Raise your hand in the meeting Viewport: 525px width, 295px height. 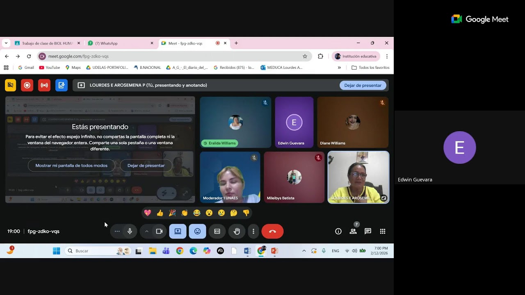coord(237,231)
